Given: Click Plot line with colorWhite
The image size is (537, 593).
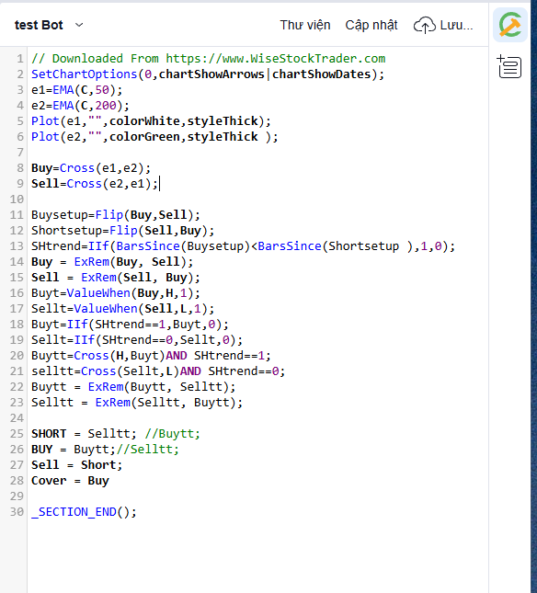Looking at the screenshot, I should [x=152, y=121].
